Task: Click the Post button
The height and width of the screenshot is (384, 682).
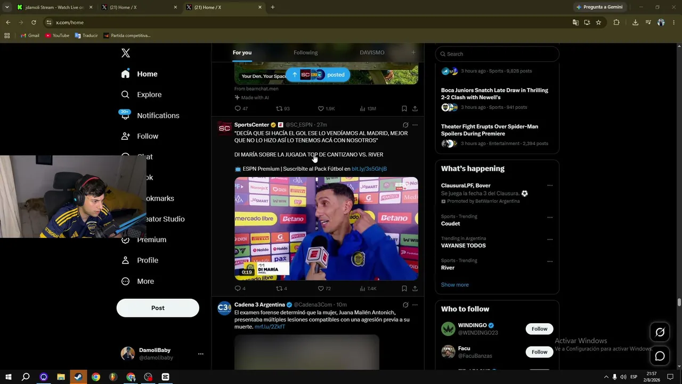Action: [x=158, y=308]
